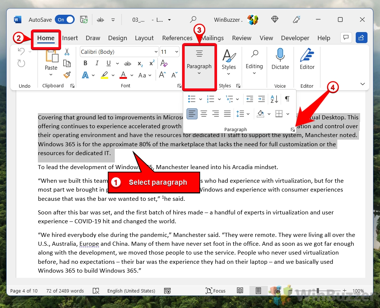The width and height of the screenshot is (380, 308).
Task: Switch to the Draw tab
Action: point(93,38)
